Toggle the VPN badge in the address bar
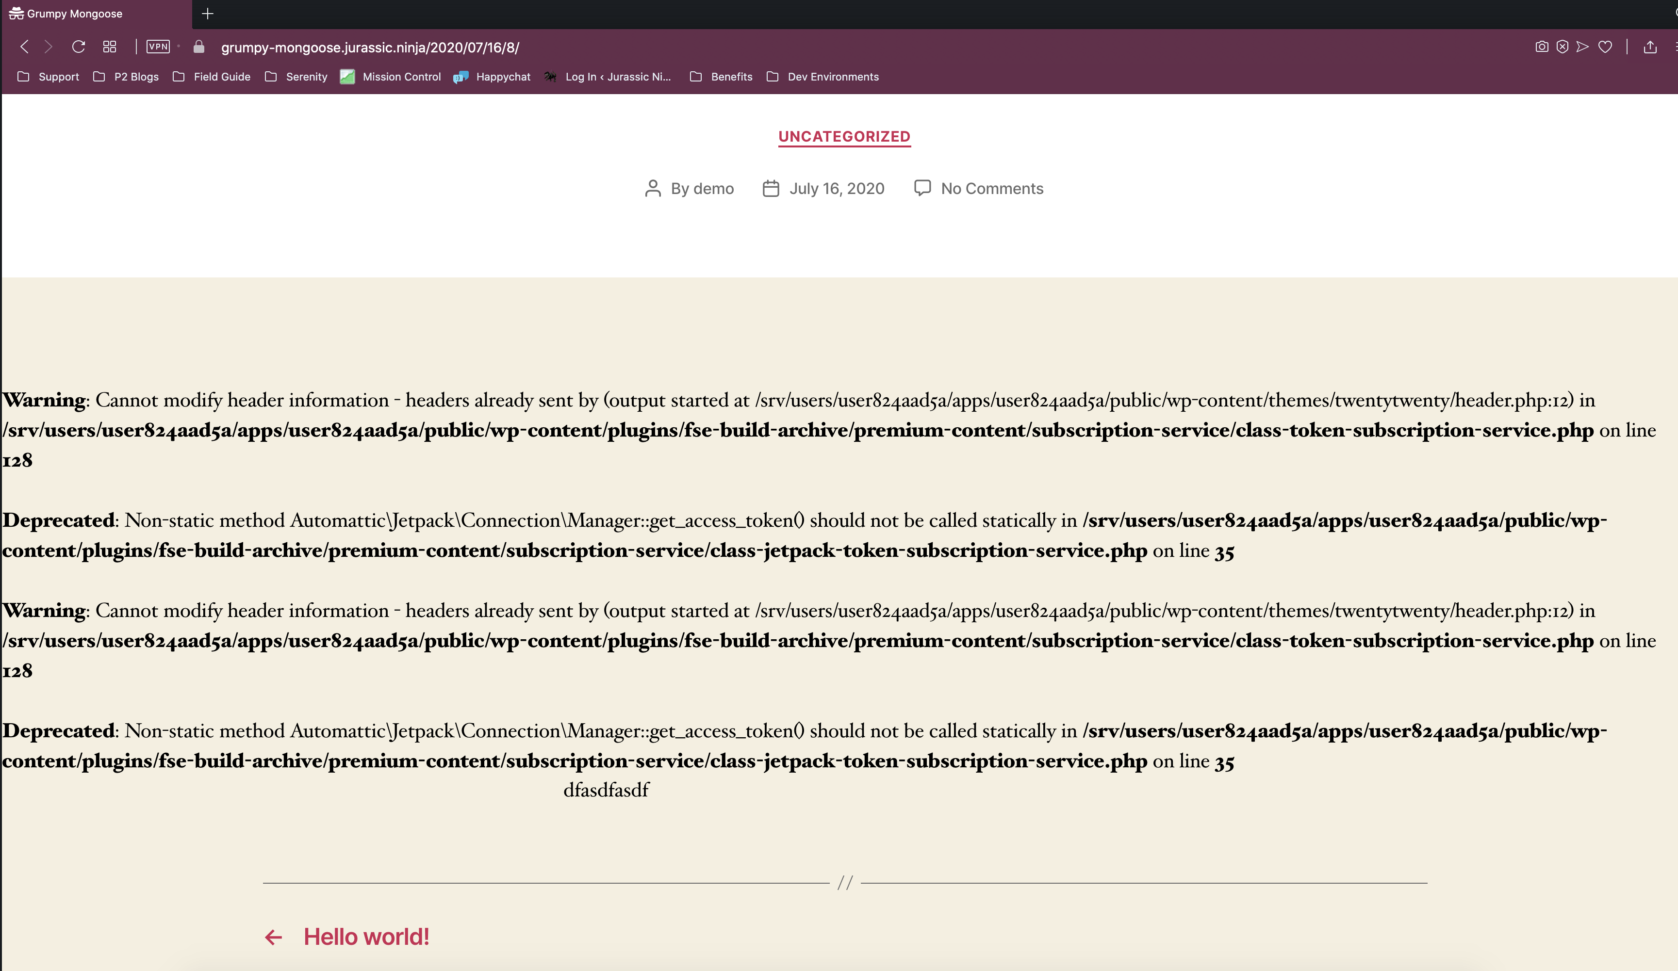The height and width of the screenshot is (971, 1678). click(x=159, y=47)
